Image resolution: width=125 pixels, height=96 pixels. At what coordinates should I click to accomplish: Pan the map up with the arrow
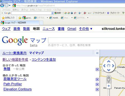109,61
